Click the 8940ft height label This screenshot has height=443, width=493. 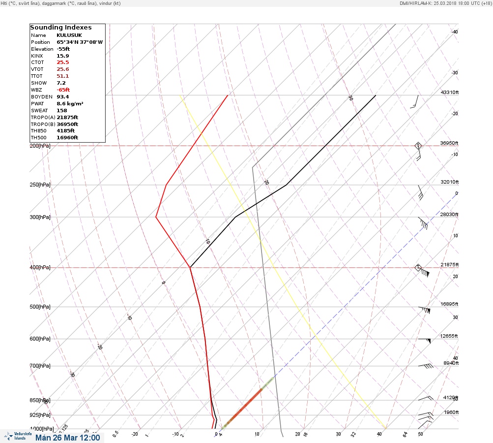pyautogui.click(x=451, y=363)
